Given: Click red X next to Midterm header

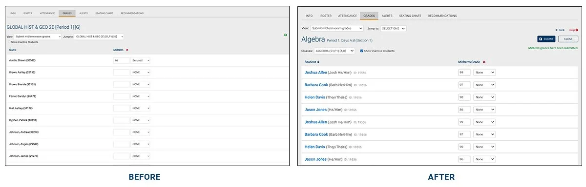Looking at the screenshot, I should tap(127, 50).
